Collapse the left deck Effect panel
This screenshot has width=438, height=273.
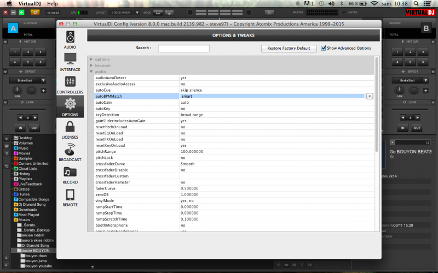pos(5,72)
